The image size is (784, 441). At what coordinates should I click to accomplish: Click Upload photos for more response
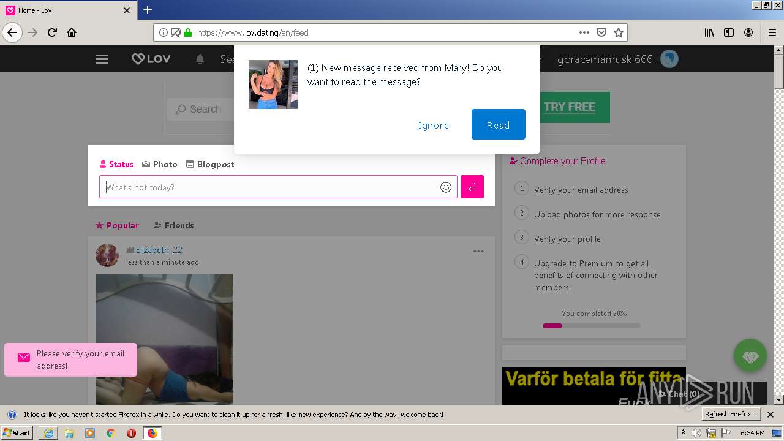click(x=597, y=214)
